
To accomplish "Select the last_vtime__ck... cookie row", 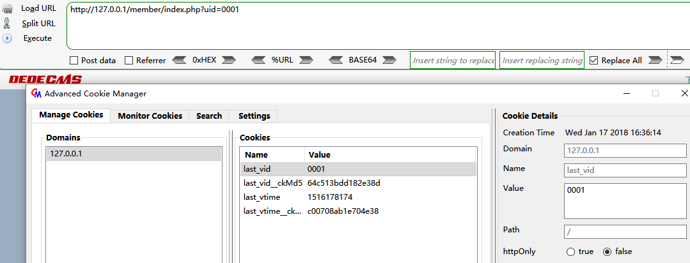I will [x=357, y=211].
